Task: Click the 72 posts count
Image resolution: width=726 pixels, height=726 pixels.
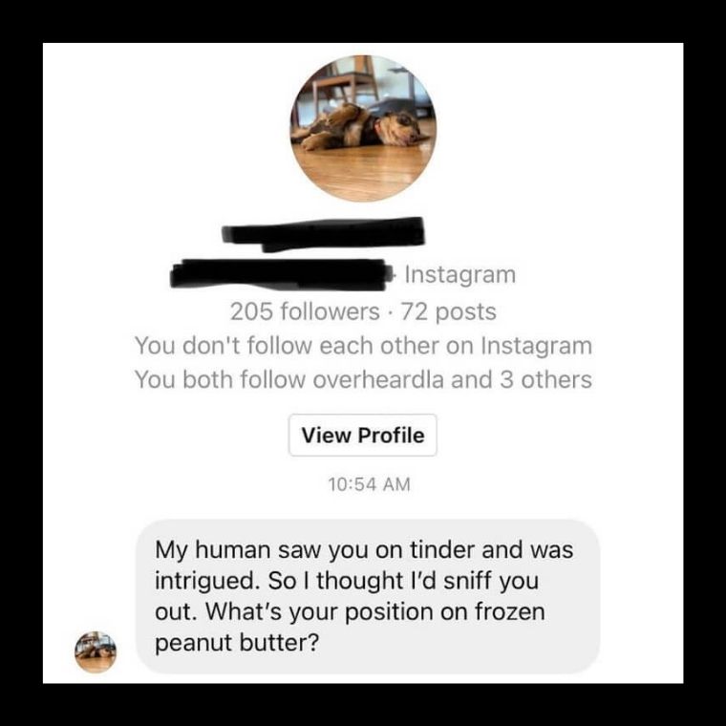Action: [449, 311]
